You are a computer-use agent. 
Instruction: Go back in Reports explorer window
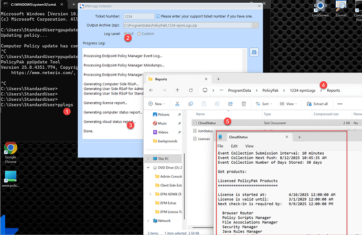(151, 90)
